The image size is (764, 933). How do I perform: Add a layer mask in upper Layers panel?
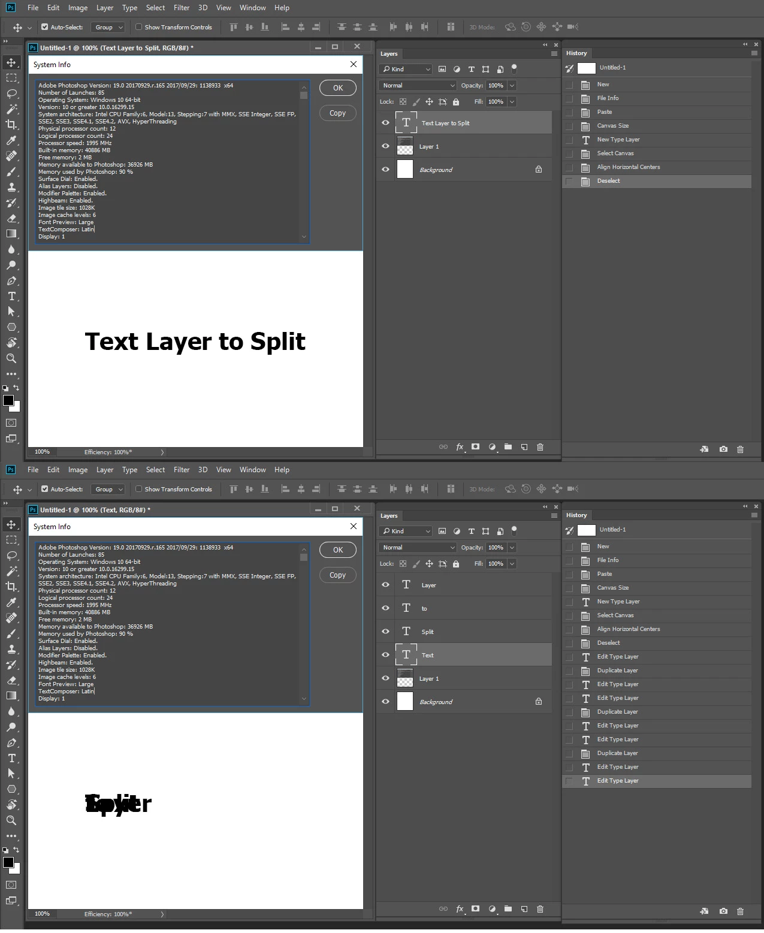(476, 447)
